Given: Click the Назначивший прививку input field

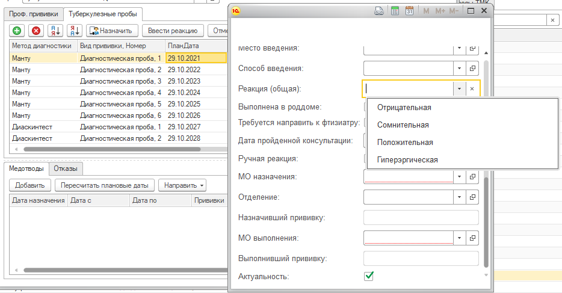Looking at the screenshot, I should pos(421,217).
